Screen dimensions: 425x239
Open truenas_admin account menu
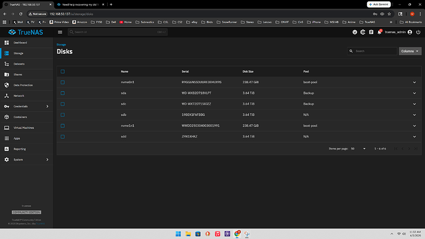pyautogui.click(x=398, y=32)
